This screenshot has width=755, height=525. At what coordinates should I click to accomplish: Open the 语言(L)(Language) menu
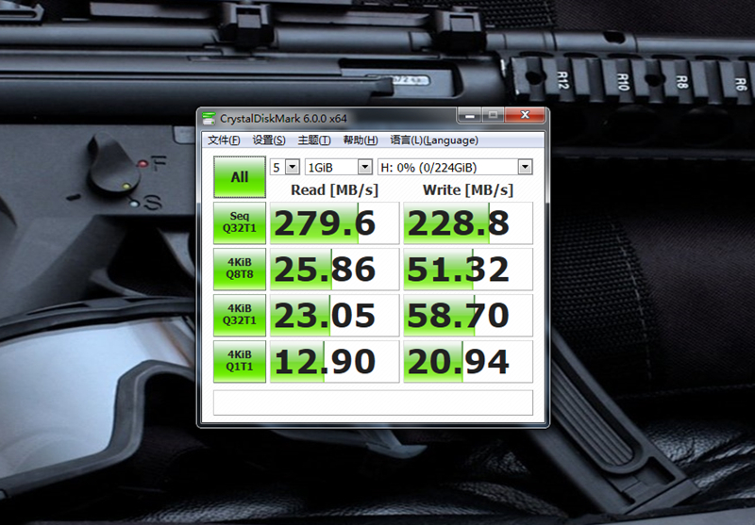[434, 140]
